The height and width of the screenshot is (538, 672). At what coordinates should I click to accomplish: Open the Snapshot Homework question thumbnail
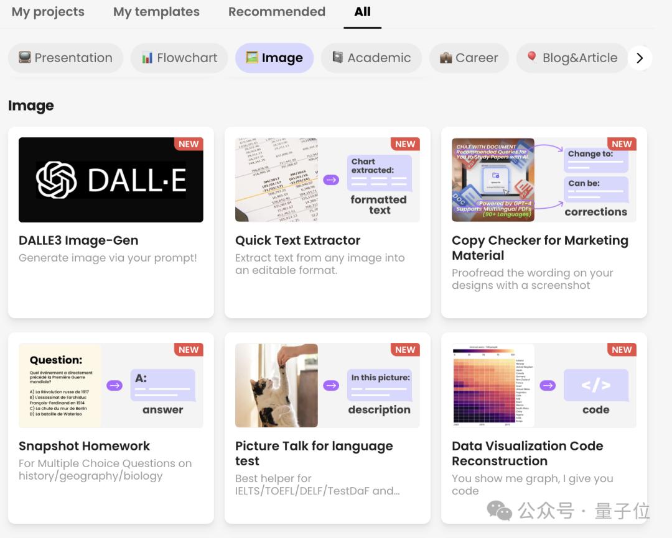point(60,385)
